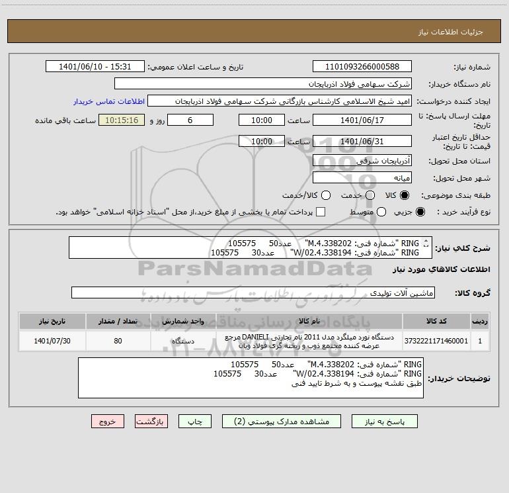The image size is (509, 493).
Task: Click the پاسخ به نیاز button
Action: tap(385, 422)
